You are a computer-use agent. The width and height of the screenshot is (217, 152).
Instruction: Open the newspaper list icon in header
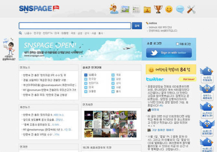pos(136,9)
